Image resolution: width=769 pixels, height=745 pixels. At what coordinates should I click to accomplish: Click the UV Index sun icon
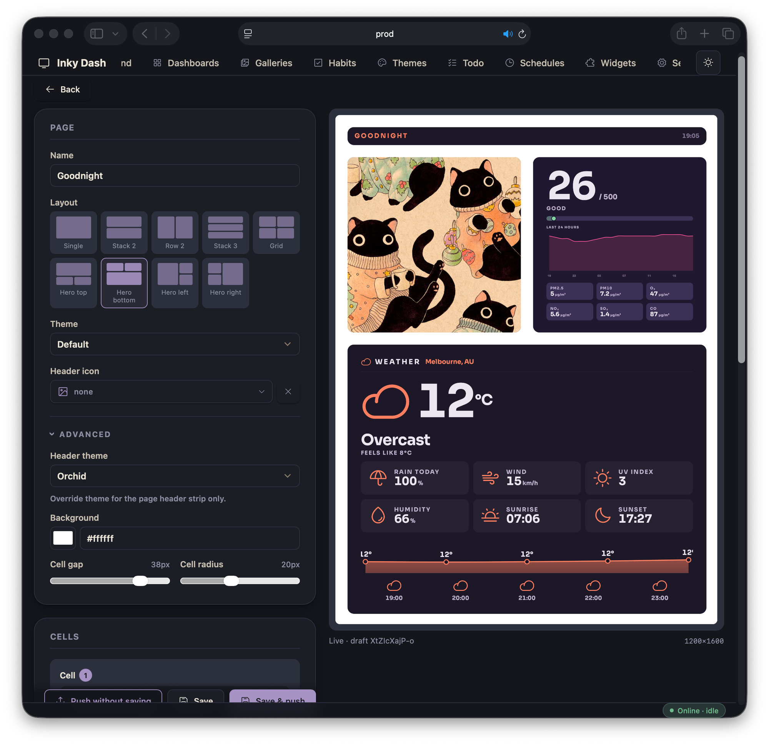(602, 478)
